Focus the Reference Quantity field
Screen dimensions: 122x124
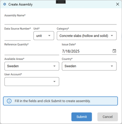click(x=32, y=51)
